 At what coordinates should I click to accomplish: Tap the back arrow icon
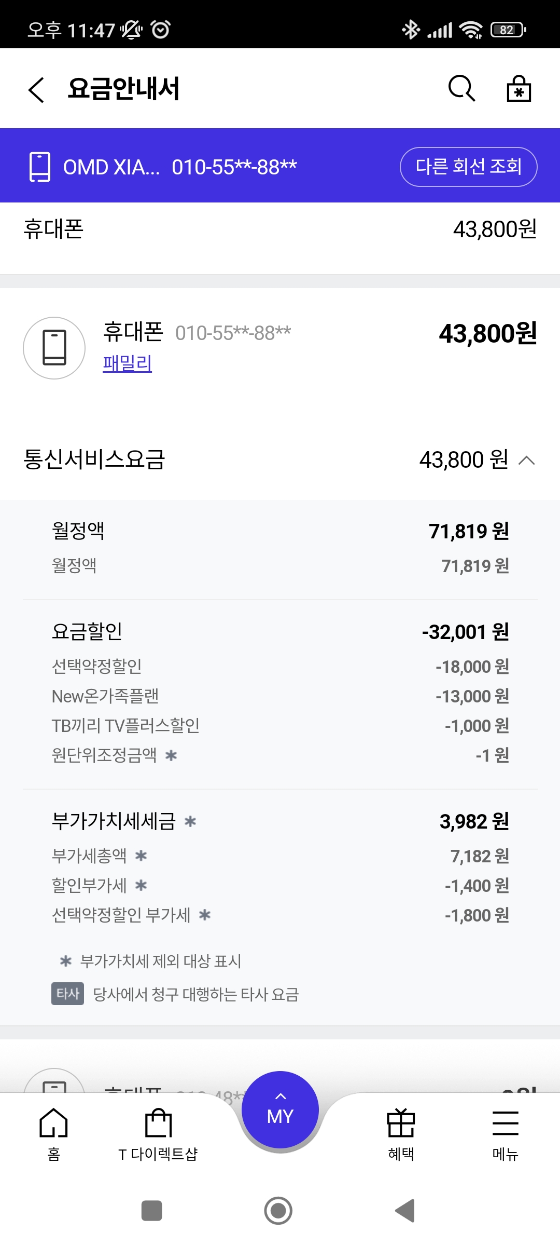(x=36, y=90)
